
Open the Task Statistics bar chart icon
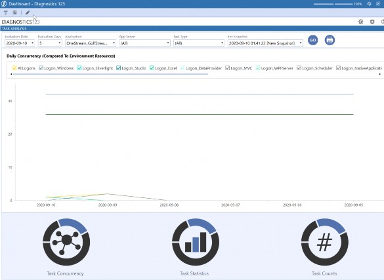pos(196,242)
